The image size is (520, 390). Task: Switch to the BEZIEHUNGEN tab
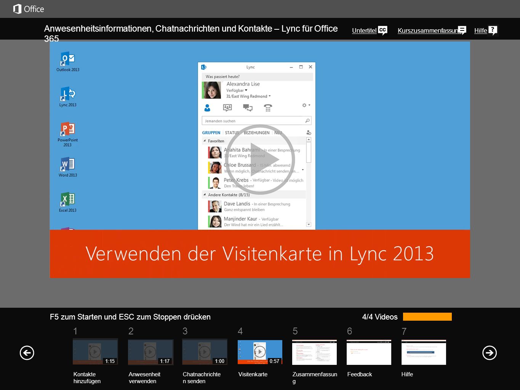point(256,133)
